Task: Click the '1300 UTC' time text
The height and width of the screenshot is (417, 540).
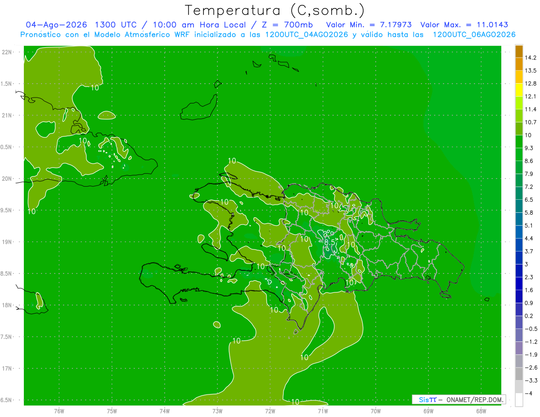Action: point(116,25)
